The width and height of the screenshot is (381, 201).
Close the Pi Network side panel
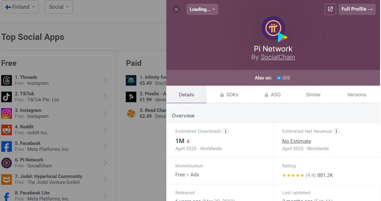click(x=176, y=9)
